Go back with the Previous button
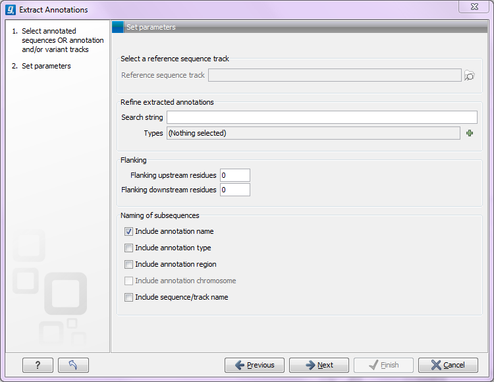Image resolution: width=494 pixels, height=382 pixels. click(x=254, y=365)
